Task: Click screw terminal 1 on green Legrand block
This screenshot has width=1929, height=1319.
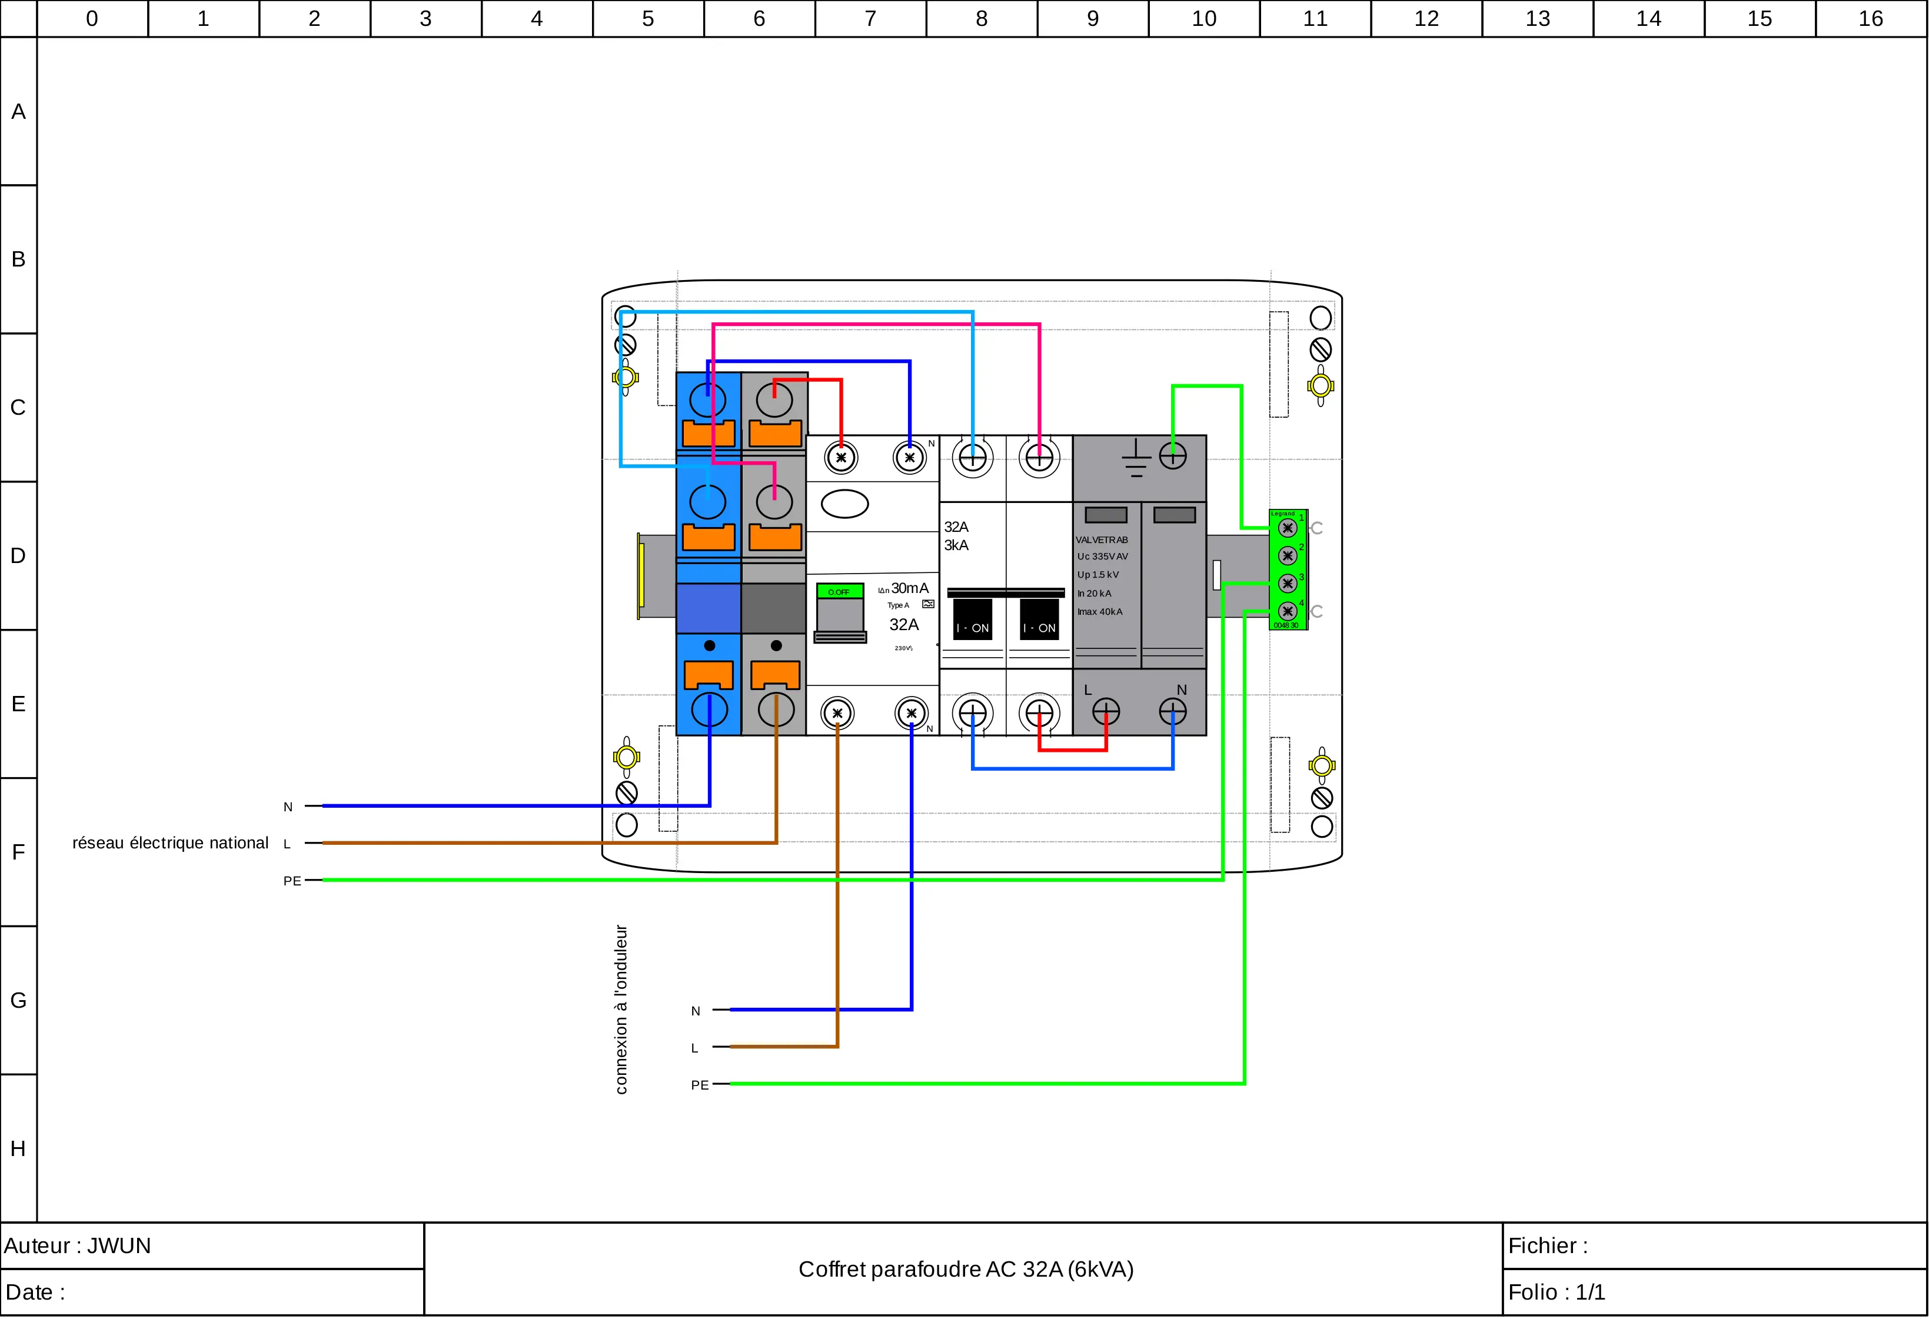Action: (x=1288, y=528)
